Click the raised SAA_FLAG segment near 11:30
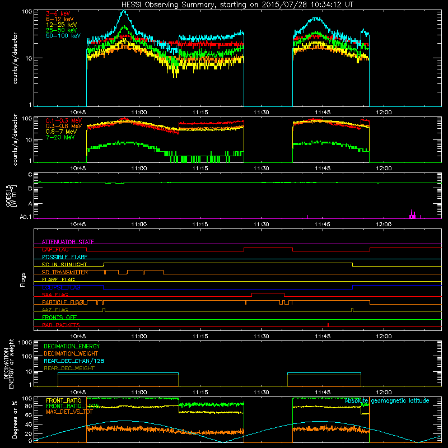The height and width of the screenshot is (448, 448). 268,293
